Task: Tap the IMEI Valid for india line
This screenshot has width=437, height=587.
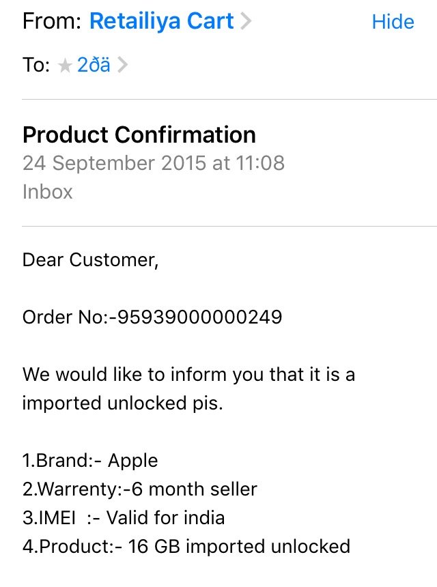Action: [x=123, y=518]
